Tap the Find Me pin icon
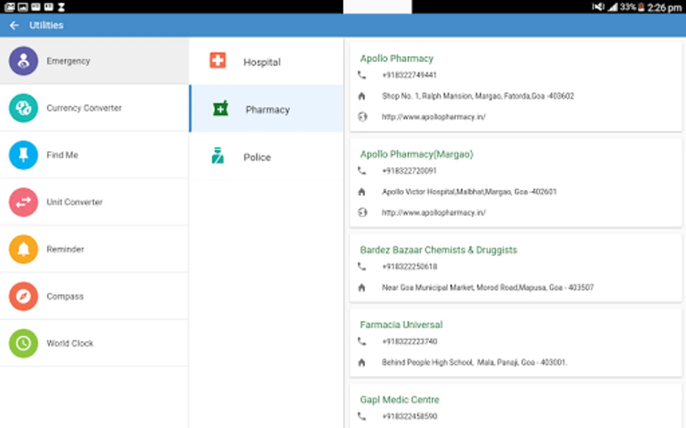 point(23,155)
